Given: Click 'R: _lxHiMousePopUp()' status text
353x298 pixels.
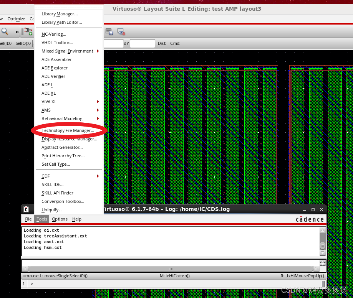Looking at the screenshot, I should coord(302,276).
